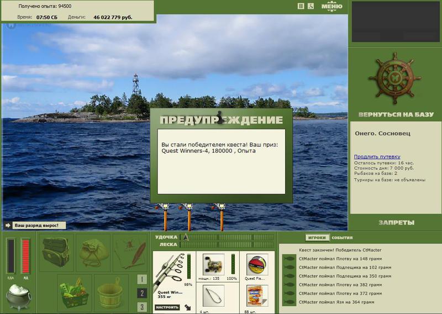This screenshot has height=314, width=442.
Task: Select rod slot number 2
Action: pyautogui.click(x=142, y=294)
